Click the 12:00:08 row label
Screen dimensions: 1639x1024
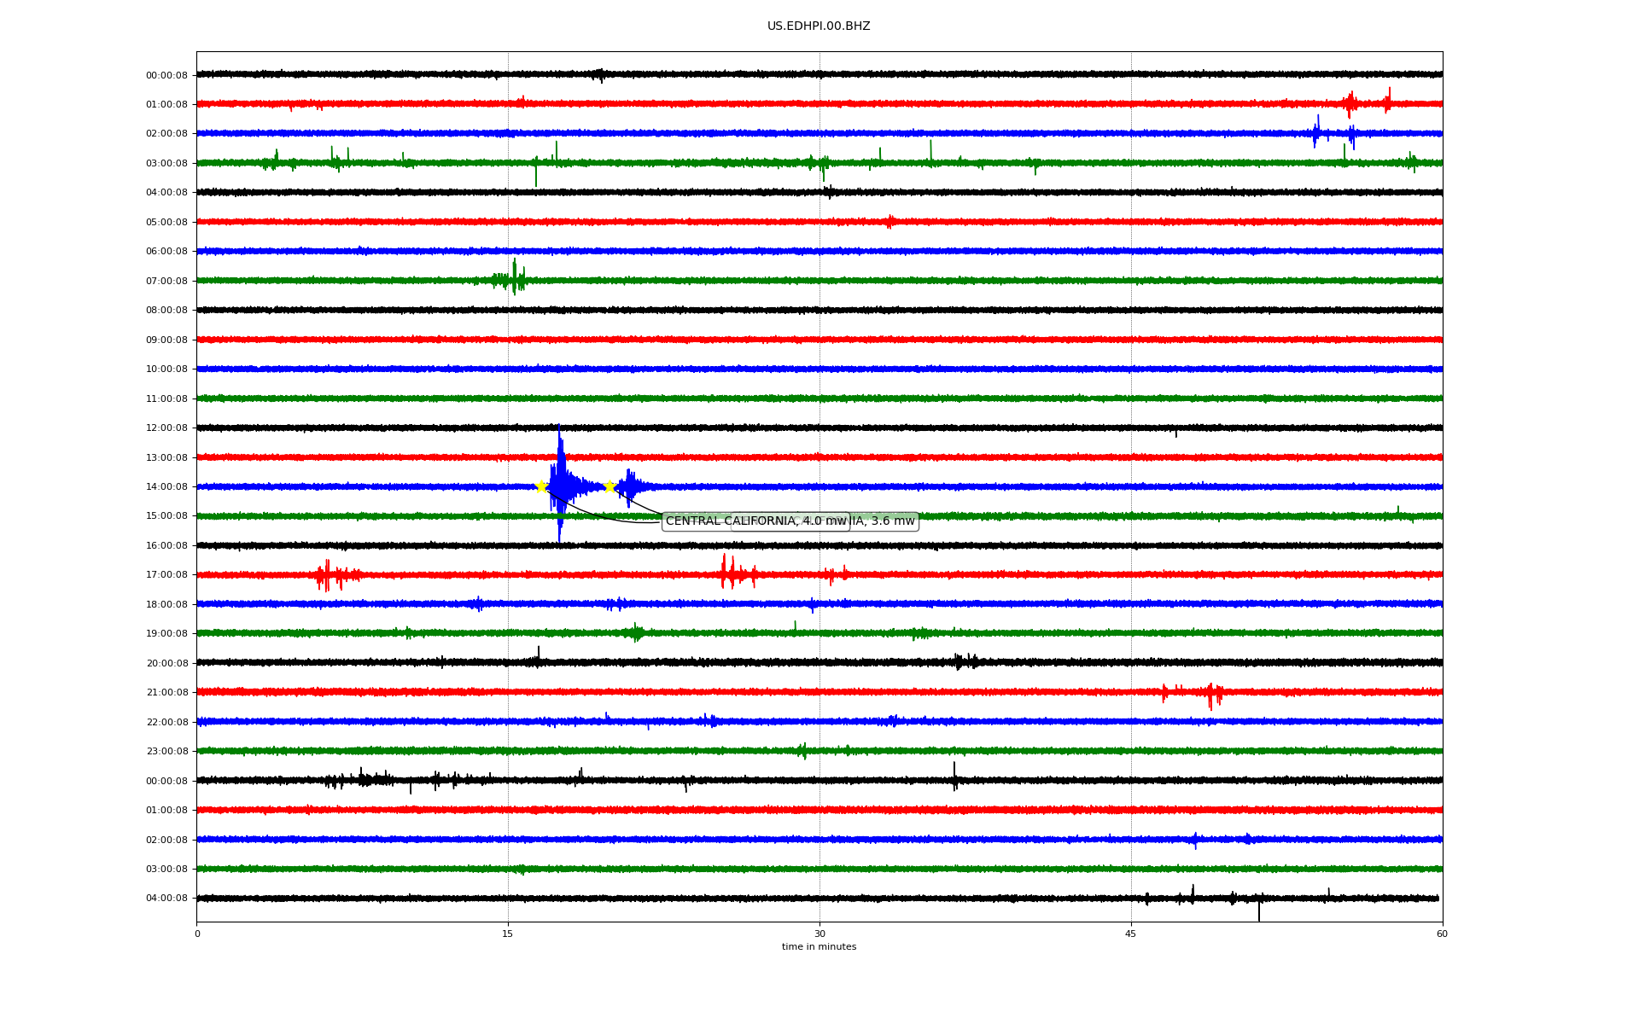click(x=166, y=428)
